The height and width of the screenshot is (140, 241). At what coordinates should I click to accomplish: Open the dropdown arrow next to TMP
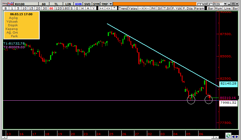click(x=111, y=4)
